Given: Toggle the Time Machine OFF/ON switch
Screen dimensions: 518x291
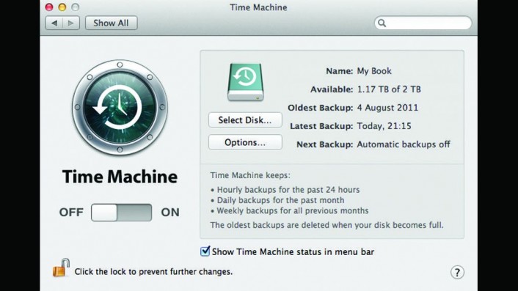Looking at the screenshot, I should pyautogui.click(x=121, y=213).
